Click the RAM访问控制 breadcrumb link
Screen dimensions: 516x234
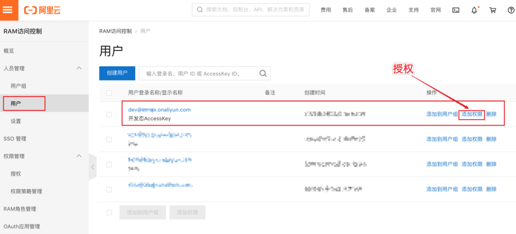116,31
